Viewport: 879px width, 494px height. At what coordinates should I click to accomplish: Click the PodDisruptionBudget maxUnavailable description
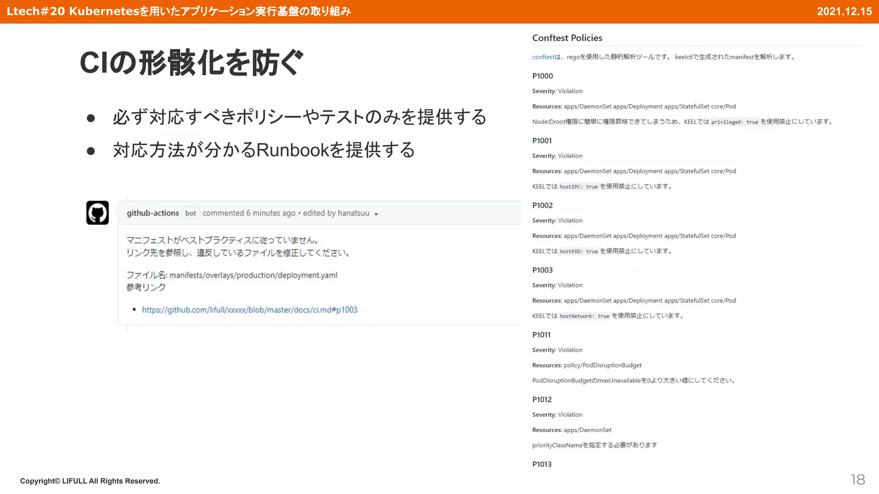pos(635,380)
